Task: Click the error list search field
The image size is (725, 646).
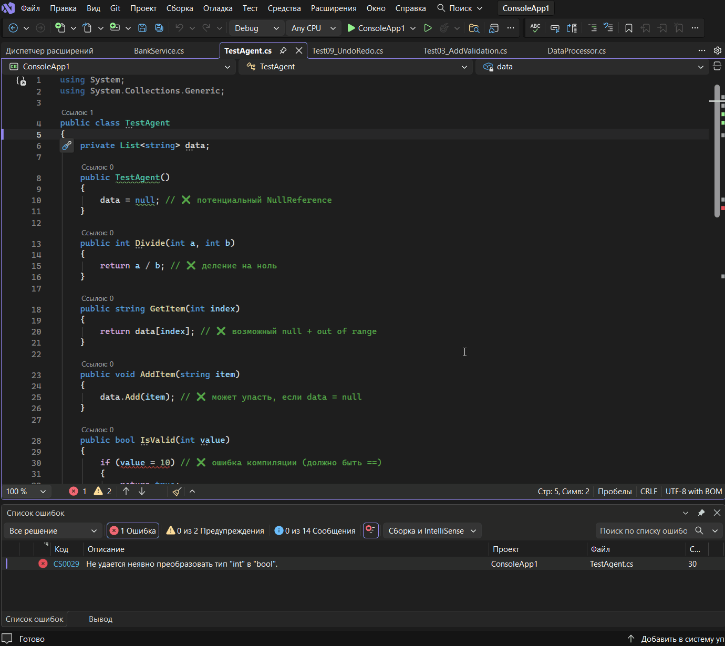Action: click(x=644, y=531)
